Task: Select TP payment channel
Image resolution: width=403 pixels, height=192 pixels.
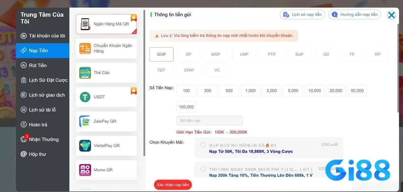Action: (x=352, y=54)
